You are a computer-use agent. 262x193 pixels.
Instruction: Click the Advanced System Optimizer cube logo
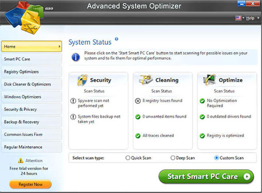[x=24, y=18]
